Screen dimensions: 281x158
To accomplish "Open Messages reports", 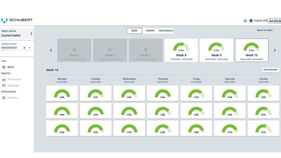I will [x=13, y=86].
